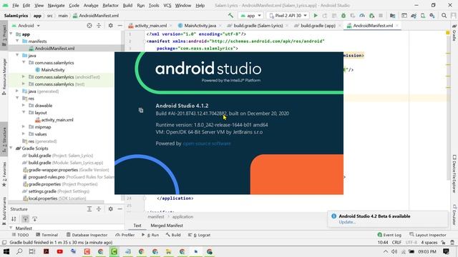Open the Terminal tool window

[x=47, y=235]
